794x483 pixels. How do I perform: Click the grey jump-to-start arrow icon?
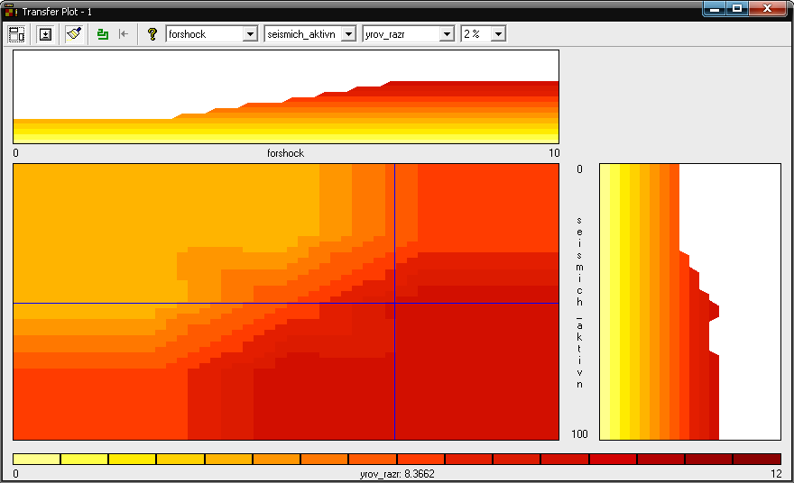(x=124, y=34)
